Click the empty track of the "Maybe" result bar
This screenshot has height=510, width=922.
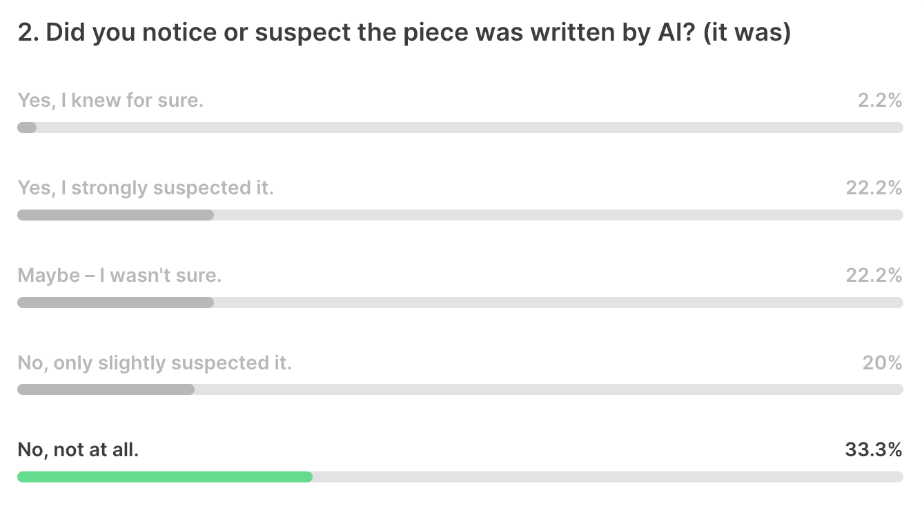pyautogui.click(x=558, y=303)
